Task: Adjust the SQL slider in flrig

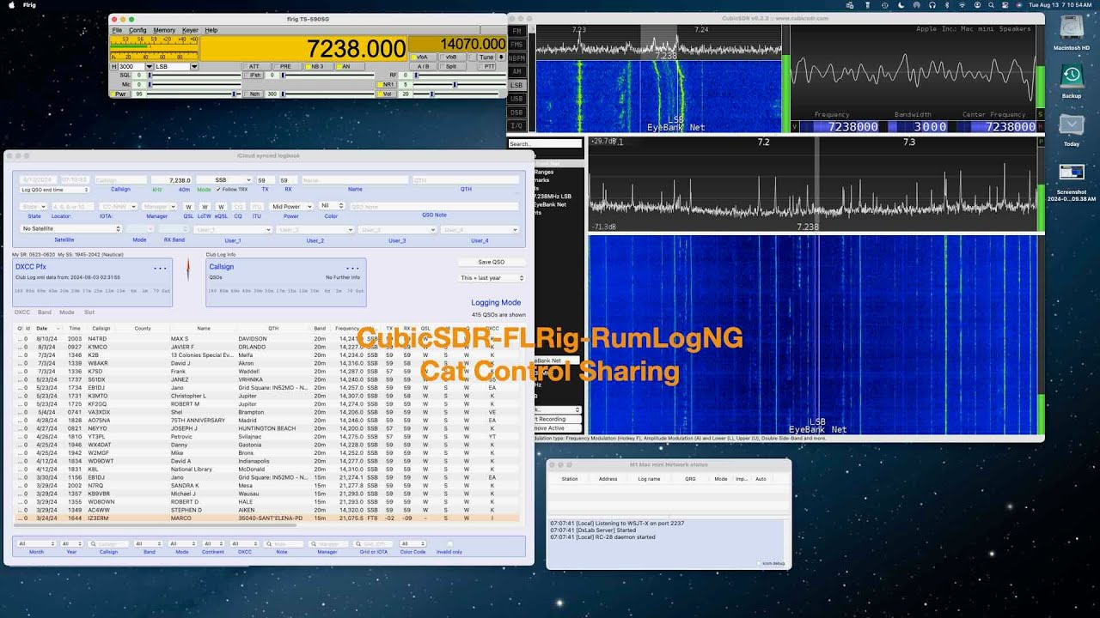Action: point(195,76)
